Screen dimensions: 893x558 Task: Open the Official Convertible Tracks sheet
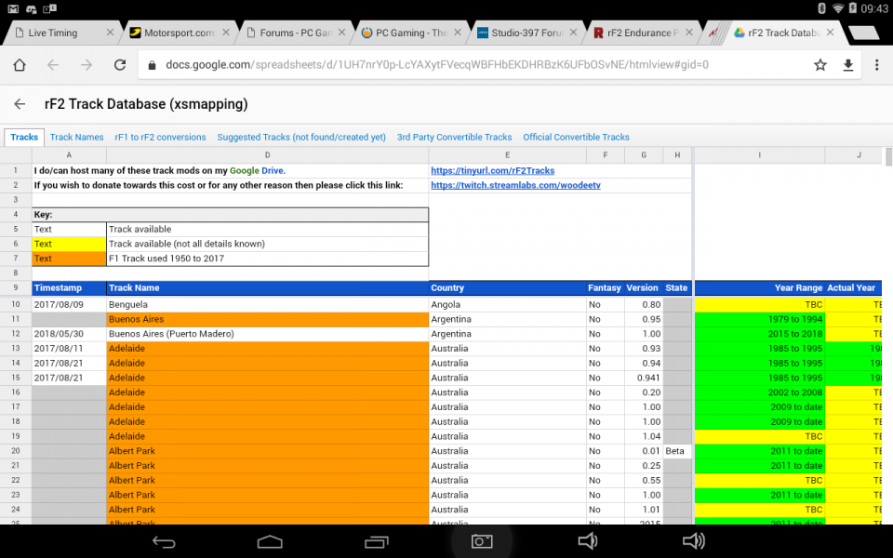tap(577, 138)
